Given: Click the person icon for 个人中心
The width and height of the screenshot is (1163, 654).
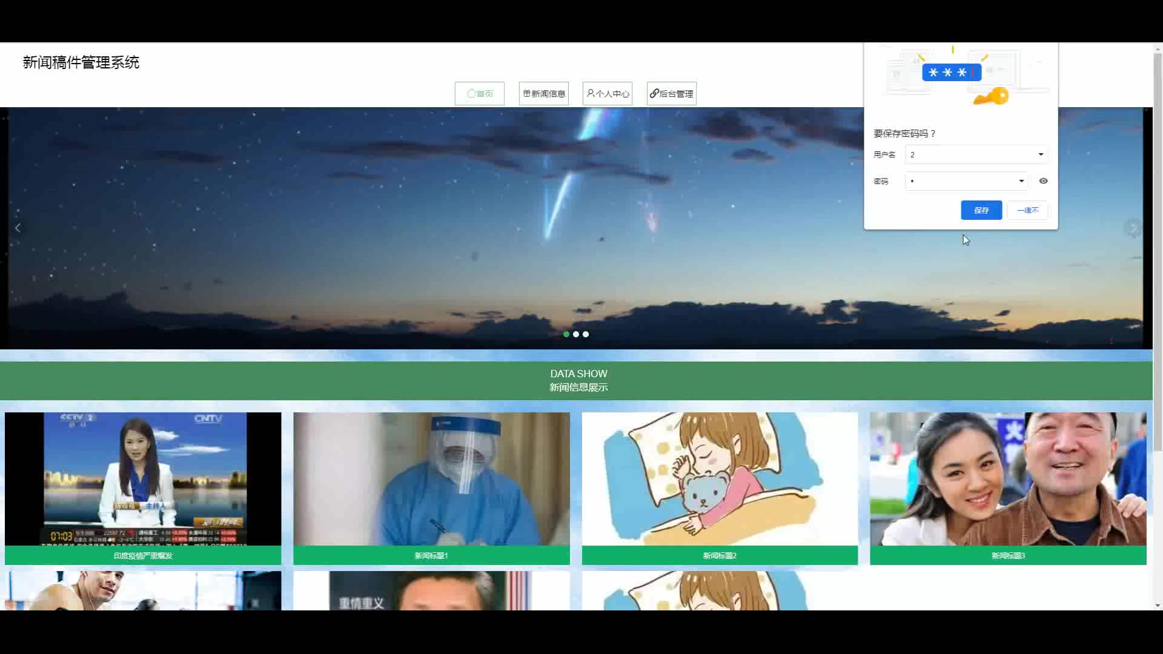Looking at the screenshot, I should pos(590,93).
